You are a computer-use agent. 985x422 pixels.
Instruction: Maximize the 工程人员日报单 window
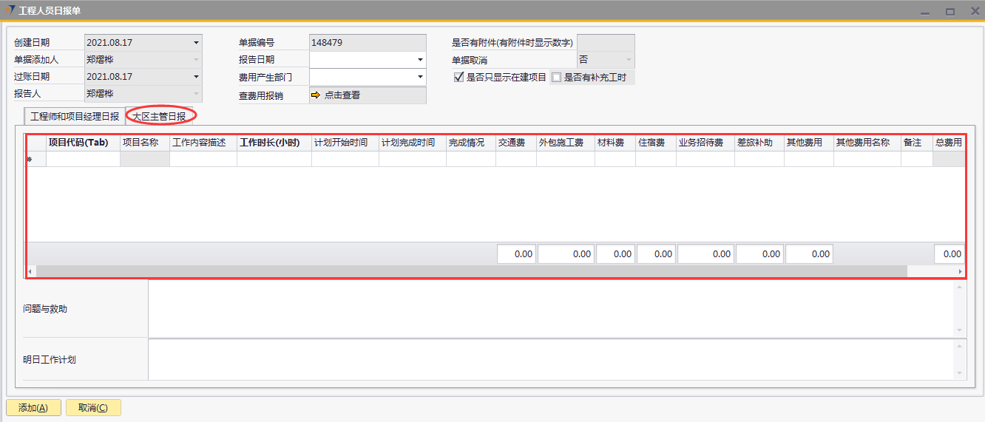pyautogui.click(x=950, y=11)
